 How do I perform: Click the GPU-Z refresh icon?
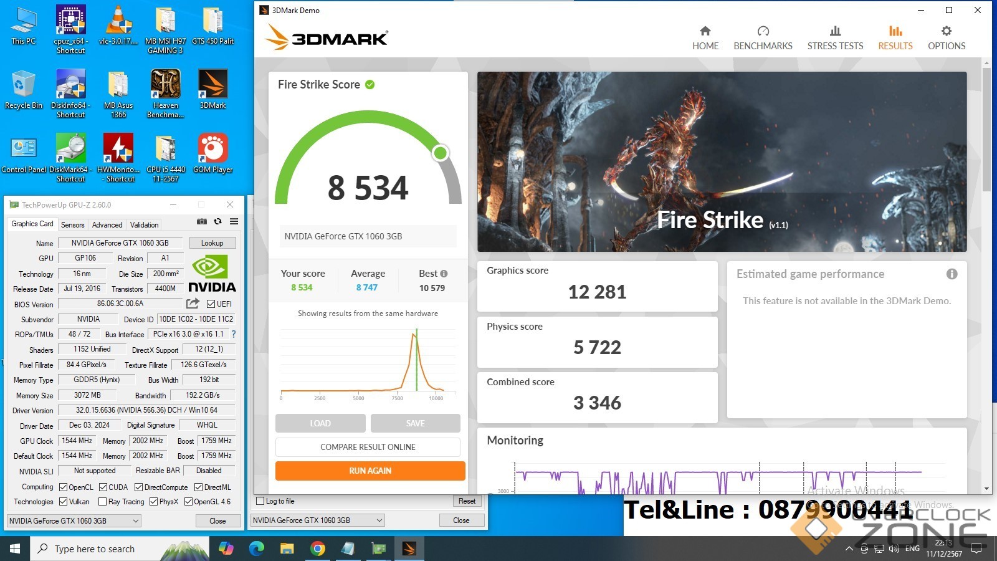tap(217, 222)
